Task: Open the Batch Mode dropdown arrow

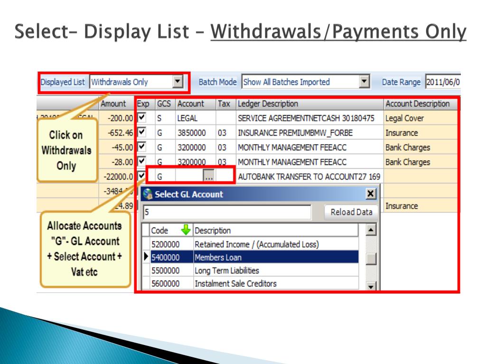Action: point(364,82)
